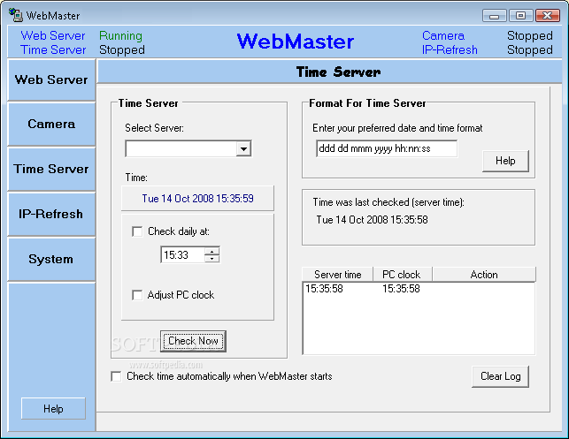Click the WebMaster title in the header
Viewport: 569px width, 439px height.
tap(296, 42)
